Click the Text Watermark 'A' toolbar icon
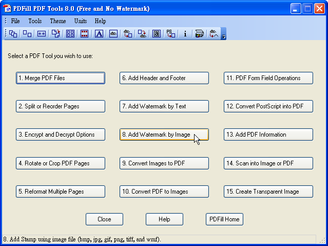This screenshot has height=246, width=328. (x=99, y=33)
